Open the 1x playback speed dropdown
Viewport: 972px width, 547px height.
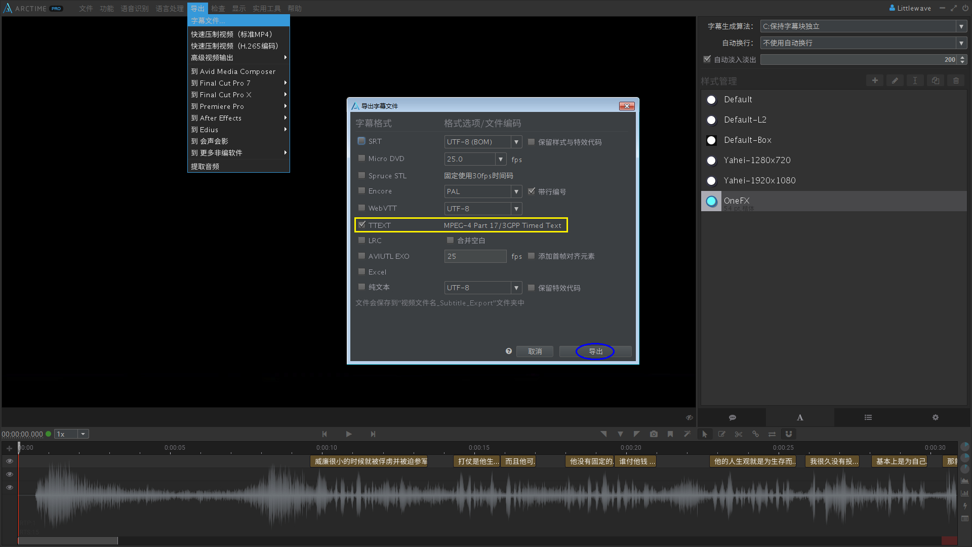71,434
